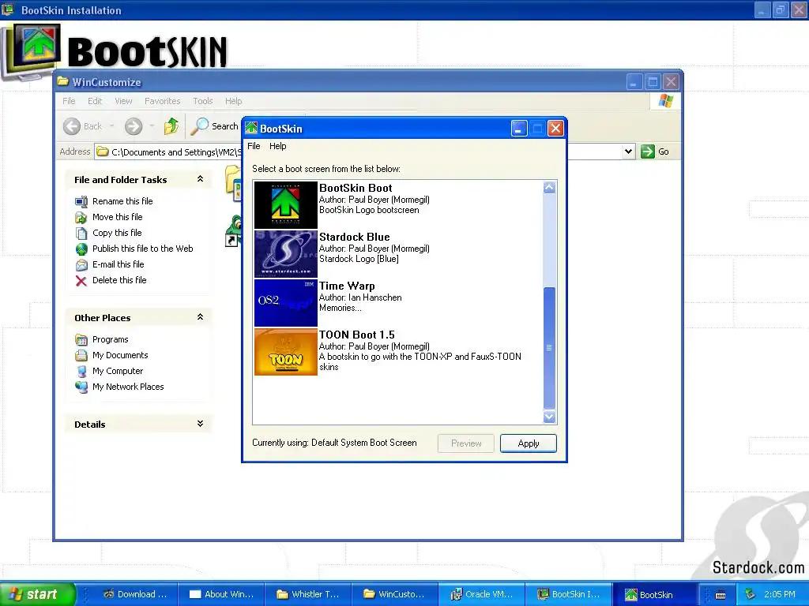
Task: Click E-mail this file link
Action: [119, 264]
